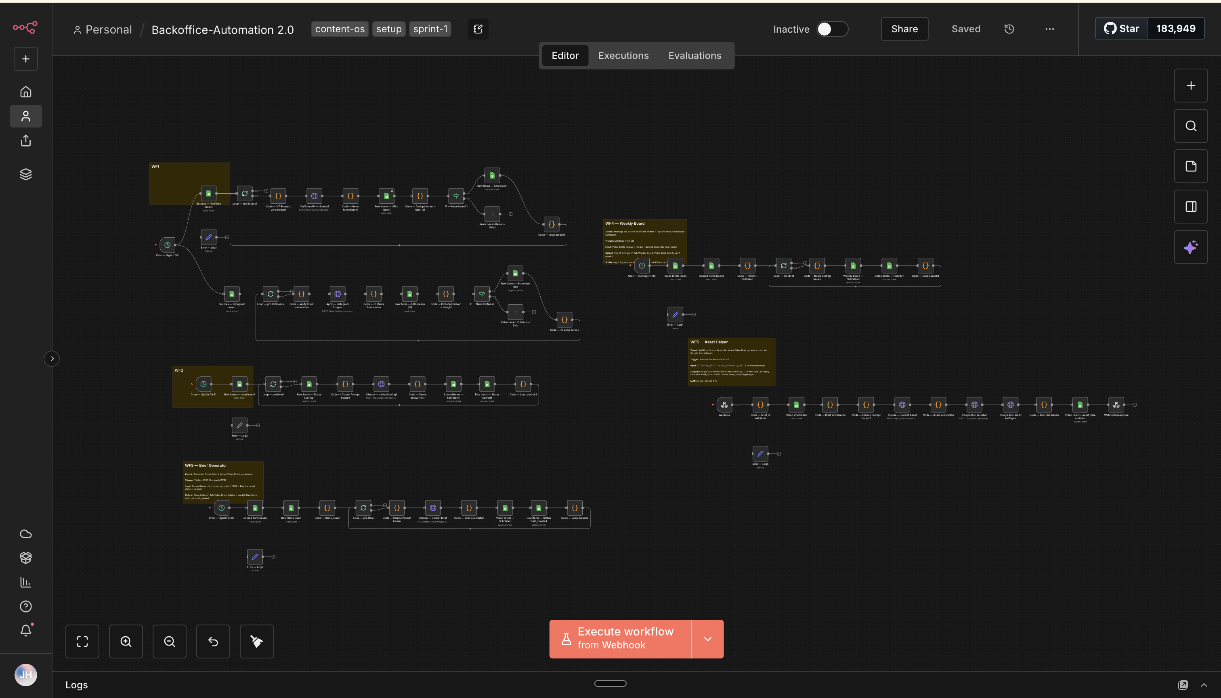Open notifications from the sidebar bell
The height and width of the screenshot is (698, 1221).
point(25,630)
